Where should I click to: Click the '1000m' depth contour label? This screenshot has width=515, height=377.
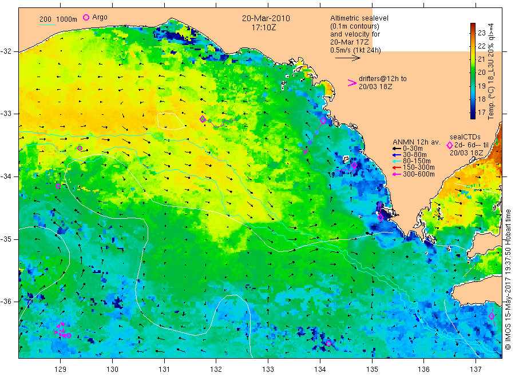pos(67,19)
